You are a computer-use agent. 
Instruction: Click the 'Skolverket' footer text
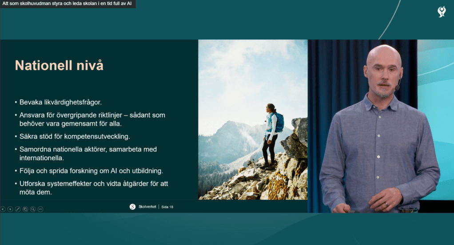(147, 207)
